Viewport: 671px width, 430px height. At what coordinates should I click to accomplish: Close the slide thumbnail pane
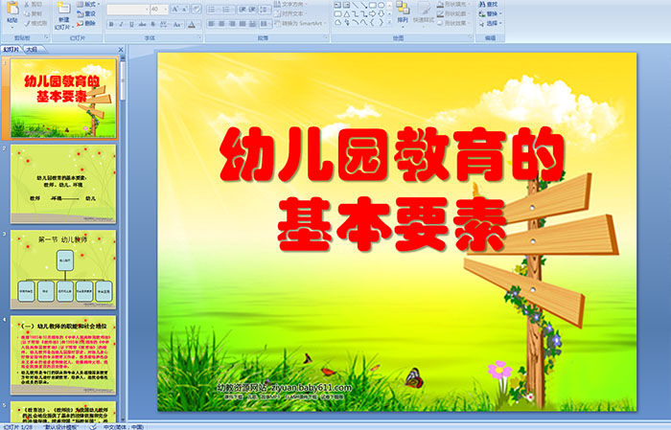121,50
